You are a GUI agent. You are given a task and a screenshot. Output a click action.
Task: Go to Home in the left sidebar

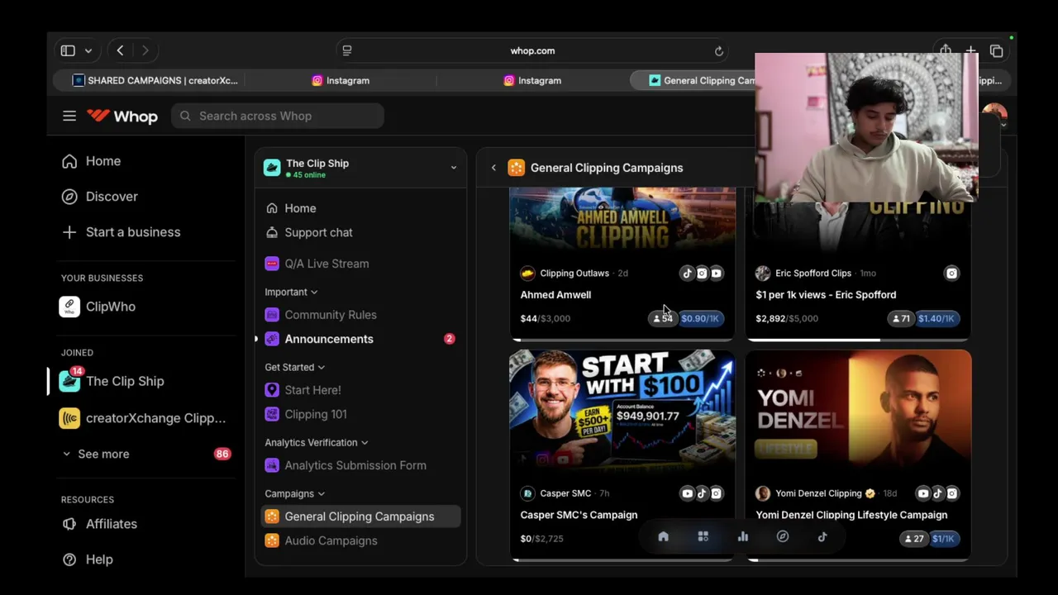click(92, 161)
